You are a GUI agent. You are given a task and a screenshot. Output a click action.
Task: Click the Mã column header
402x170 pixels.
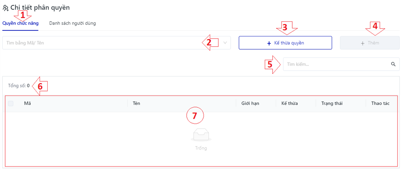pos(28,103)
